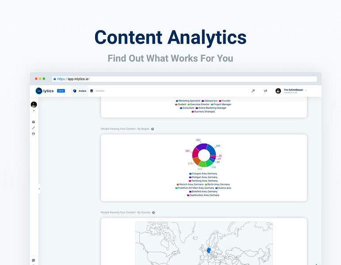Click the yellow minimize window button

coord(40,79)
